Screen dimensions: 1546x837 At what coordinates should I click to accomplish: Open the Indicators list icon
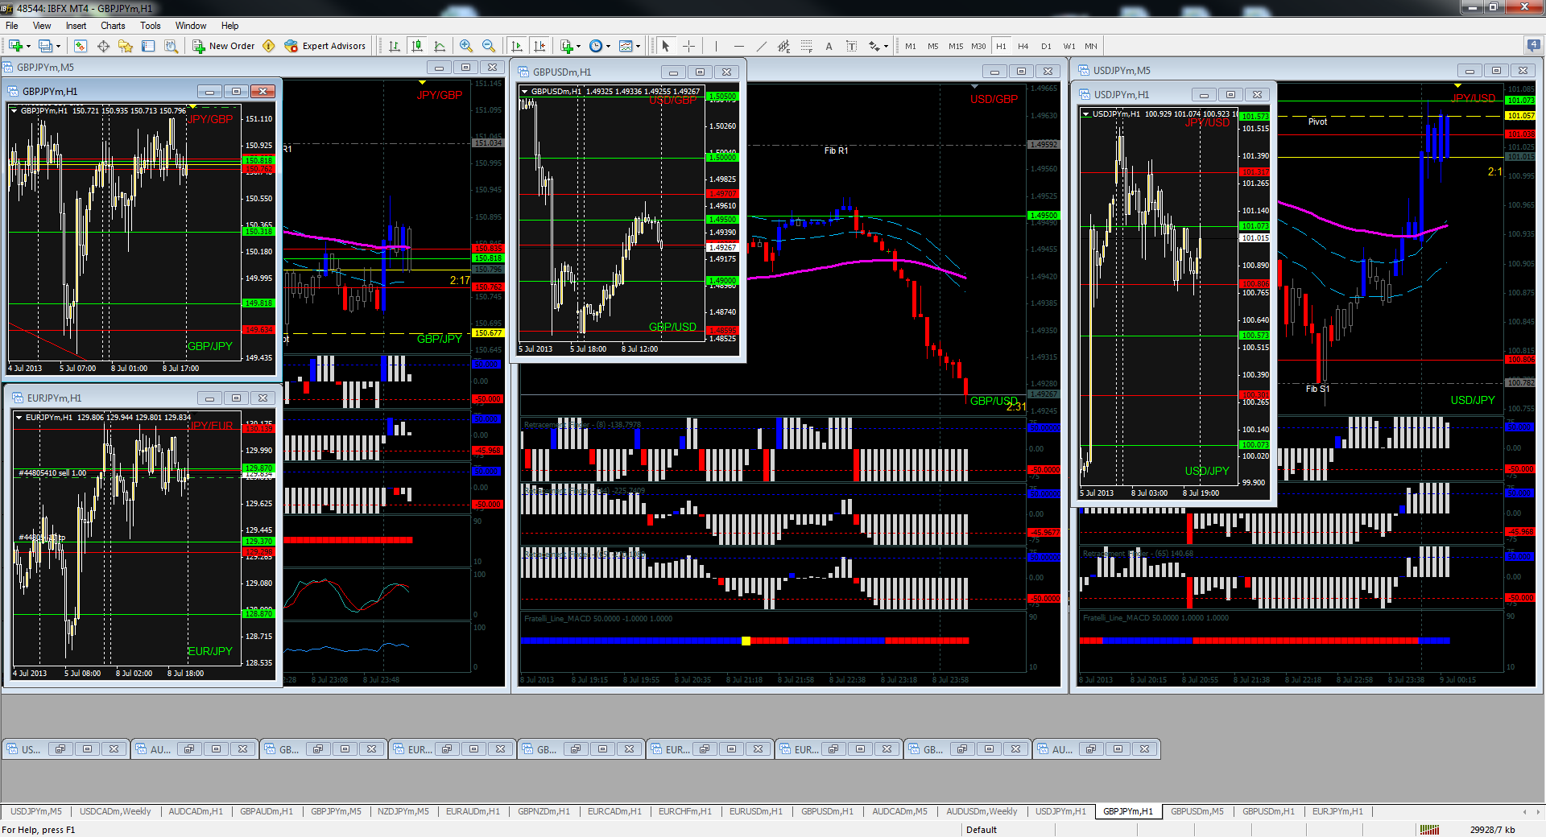coord(567,46)
